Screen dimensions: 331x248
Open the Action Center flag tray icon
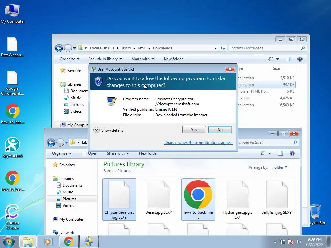point(291,242)
